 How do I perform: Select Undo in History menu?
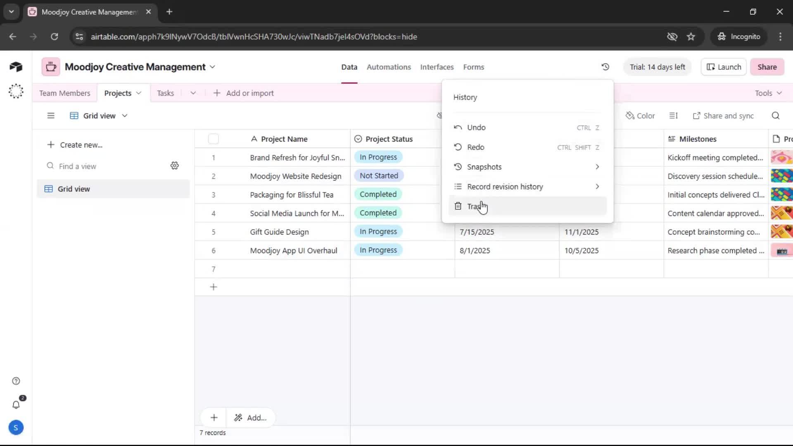[x=527, y=128]
